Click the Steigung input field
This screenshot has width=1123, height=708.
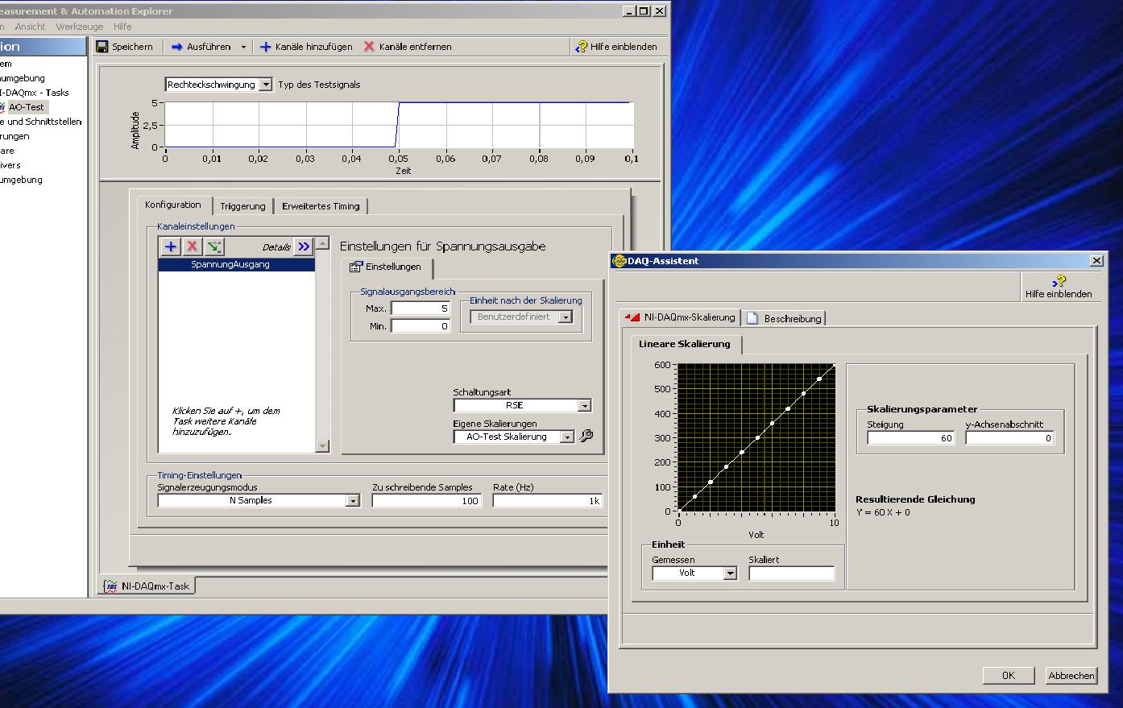click(910, 438)
